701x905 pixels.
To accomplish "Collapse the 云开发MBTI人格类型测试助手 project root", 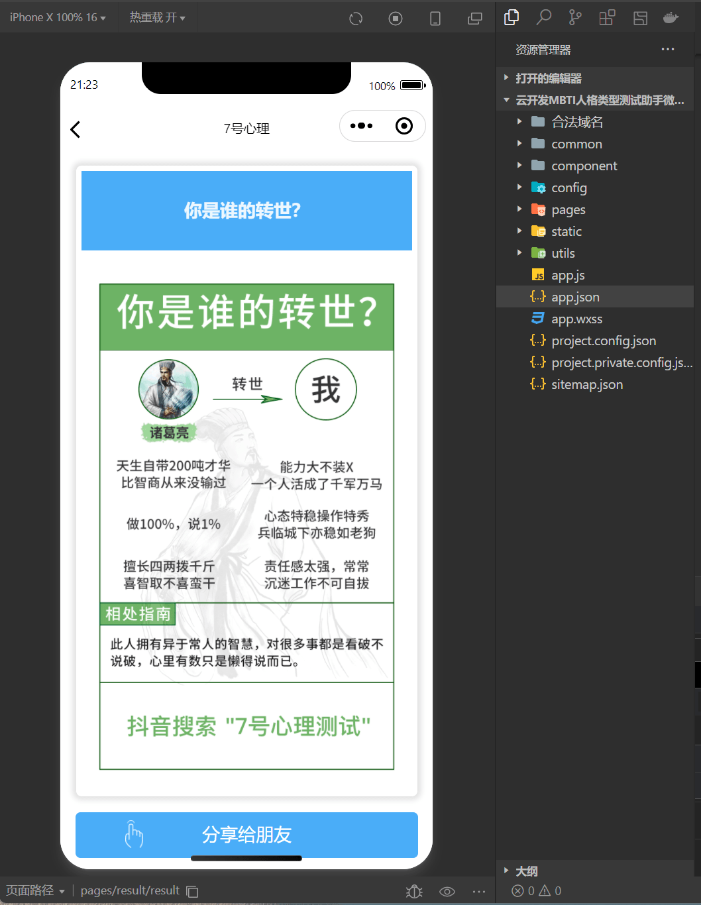I will 595,100.
